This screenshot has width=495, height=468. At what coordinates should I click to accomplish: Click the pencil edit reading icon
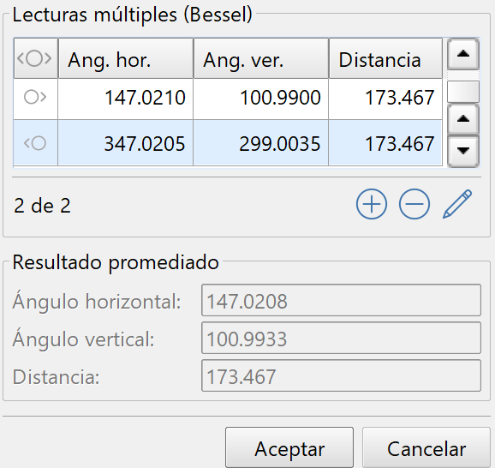[x=457, y=204]
